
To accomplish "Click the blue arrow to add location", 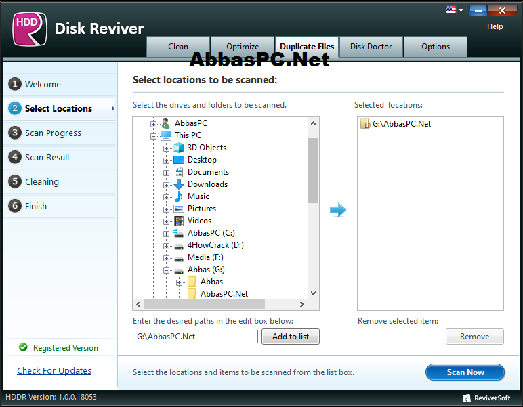I will pyautogui.click(x=338, y=210).
